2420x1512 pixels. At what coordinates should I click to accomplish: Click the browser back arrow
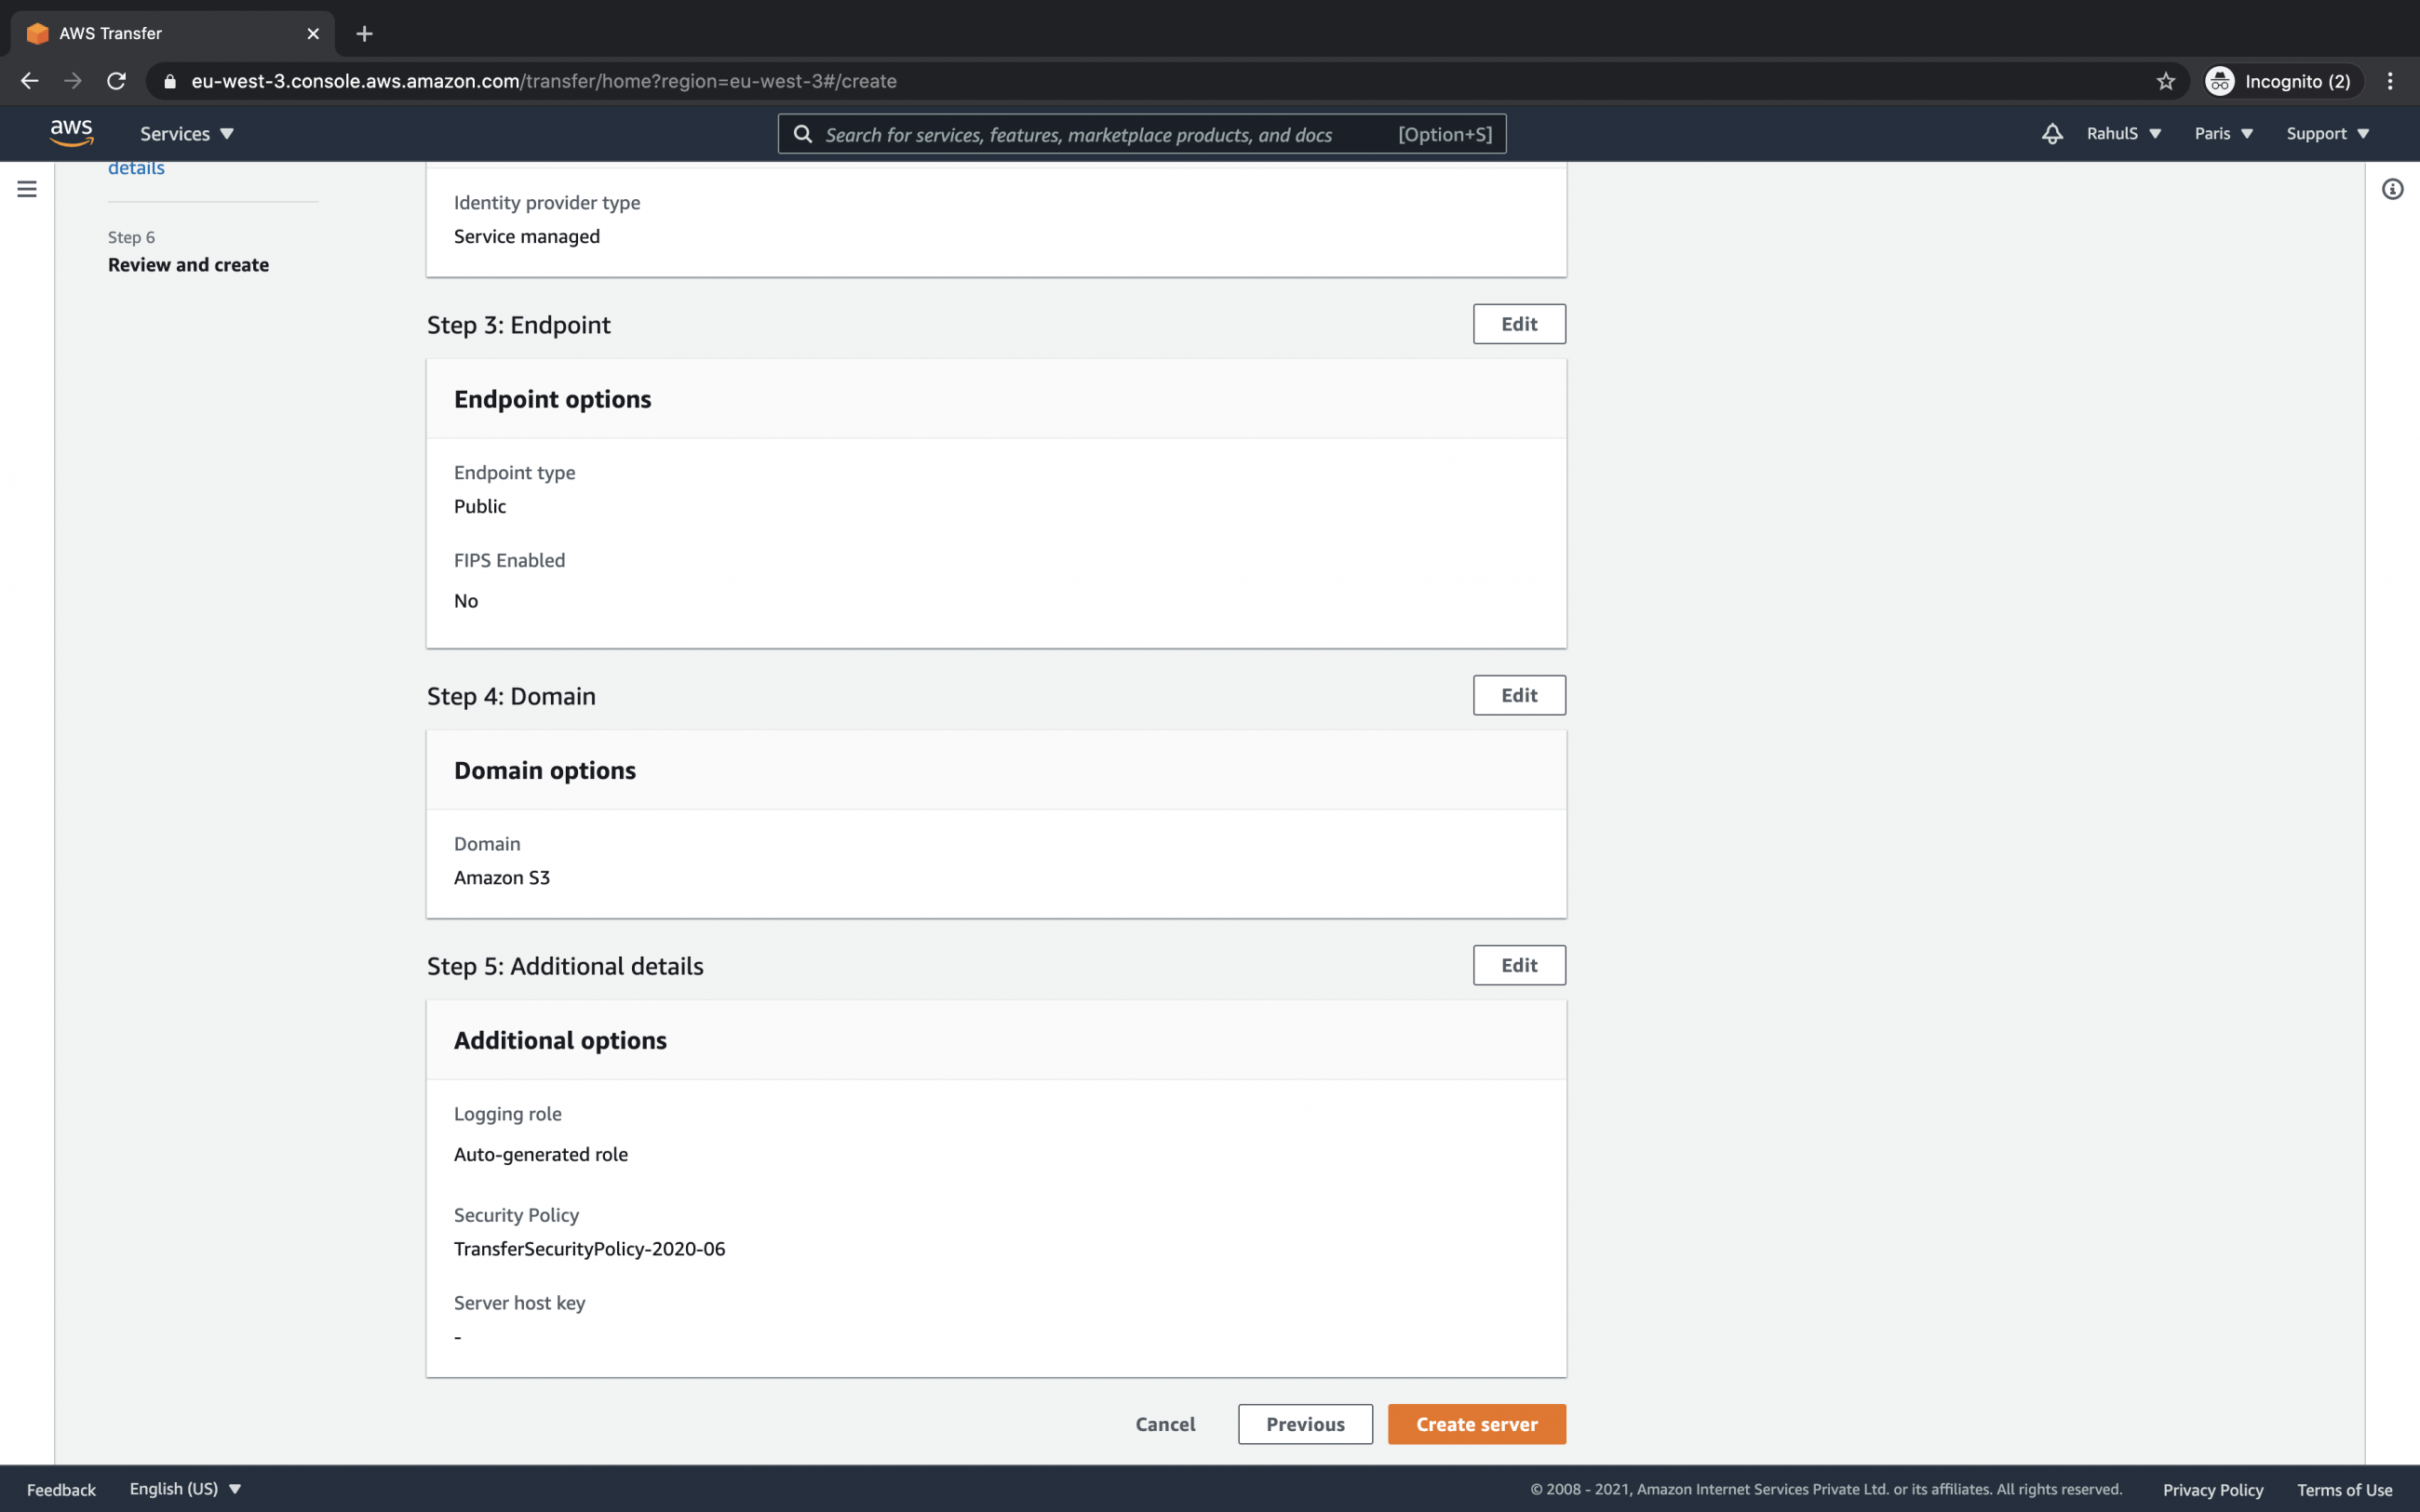(x=30, y=81)
